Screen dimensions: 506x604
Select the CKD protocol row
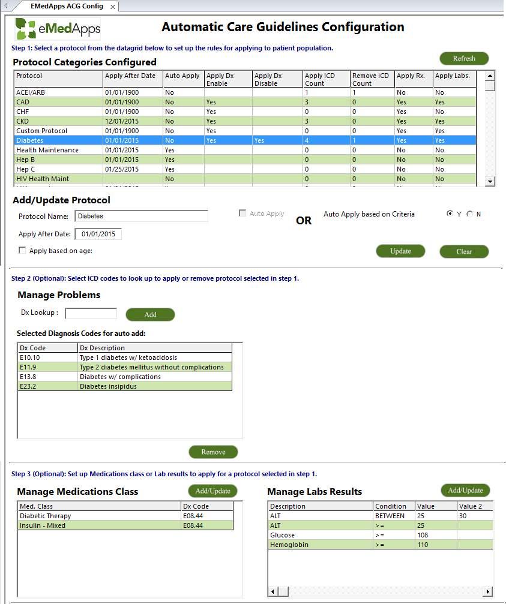coord(245,121)
